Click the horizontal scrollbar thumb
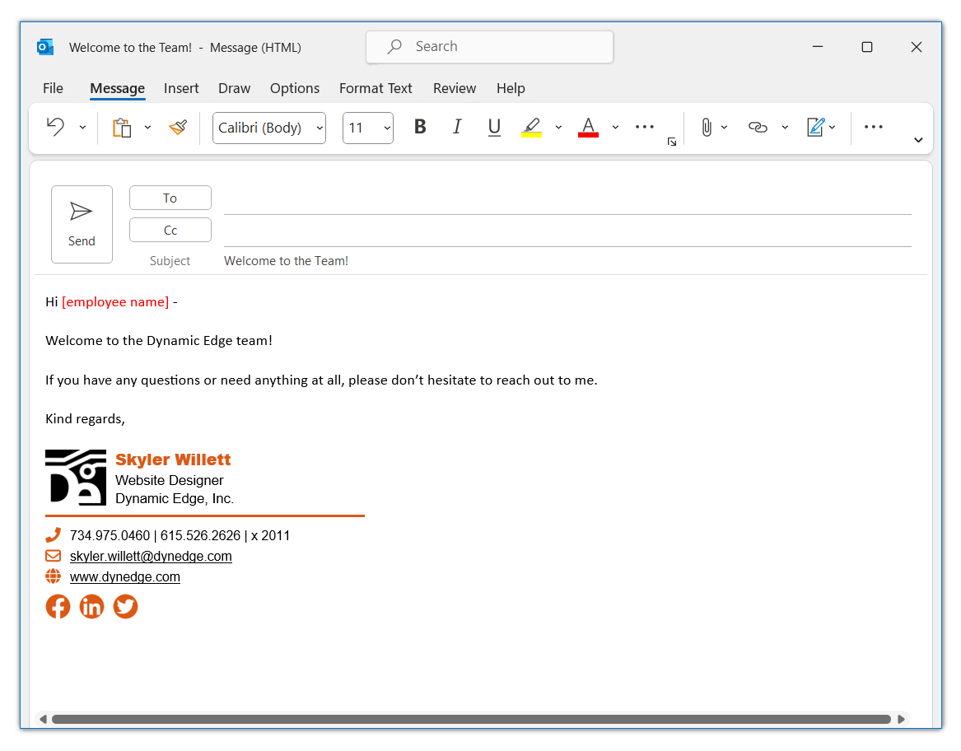Image resolution: width=961 pixels, height=751 pixels. 471,719
